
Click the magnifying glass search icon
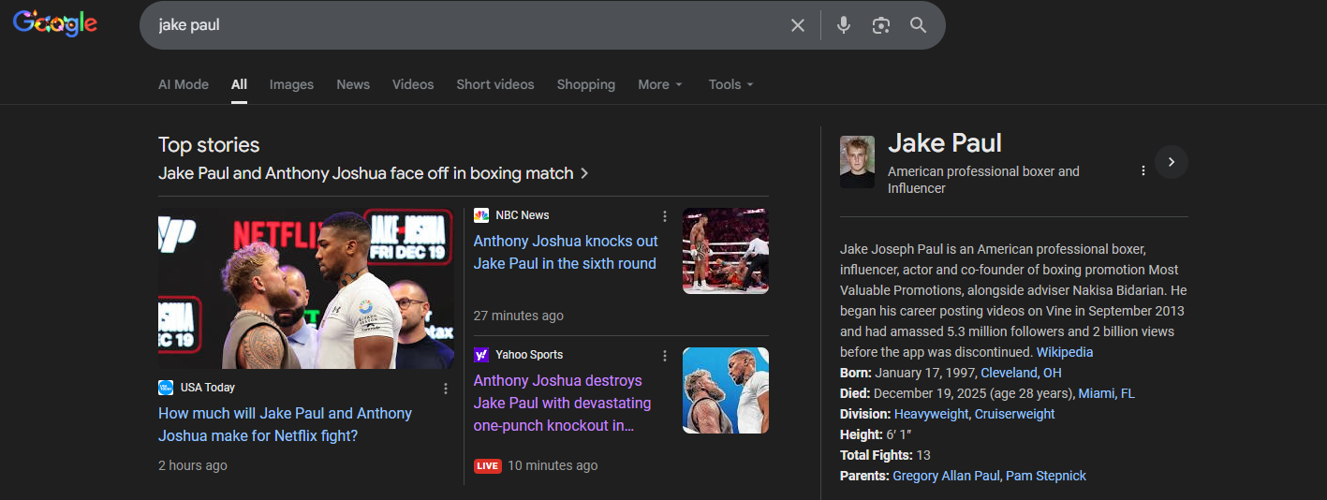pyautogui.click(x=918, y=25)
